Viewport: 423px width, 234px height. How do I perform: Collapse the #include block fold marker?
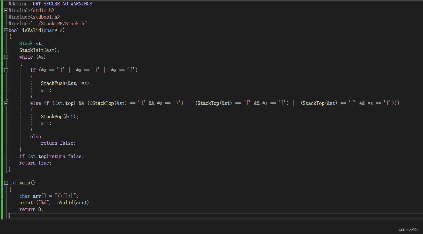6,11
